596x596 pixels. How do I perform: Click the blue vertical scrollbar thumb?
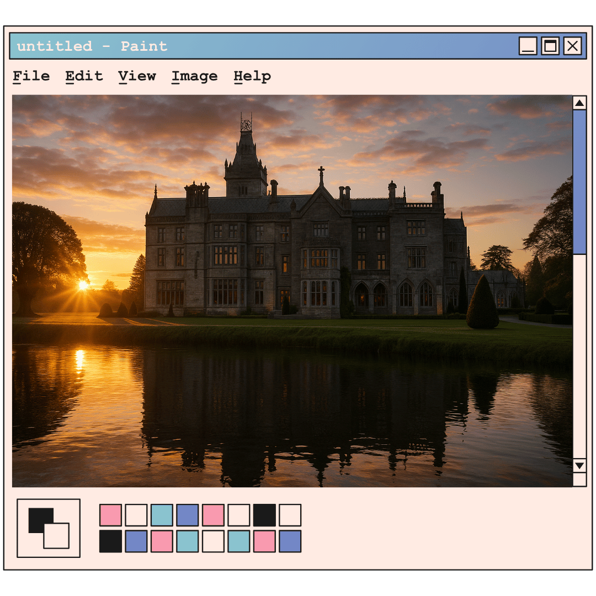[x=579, y=182]
